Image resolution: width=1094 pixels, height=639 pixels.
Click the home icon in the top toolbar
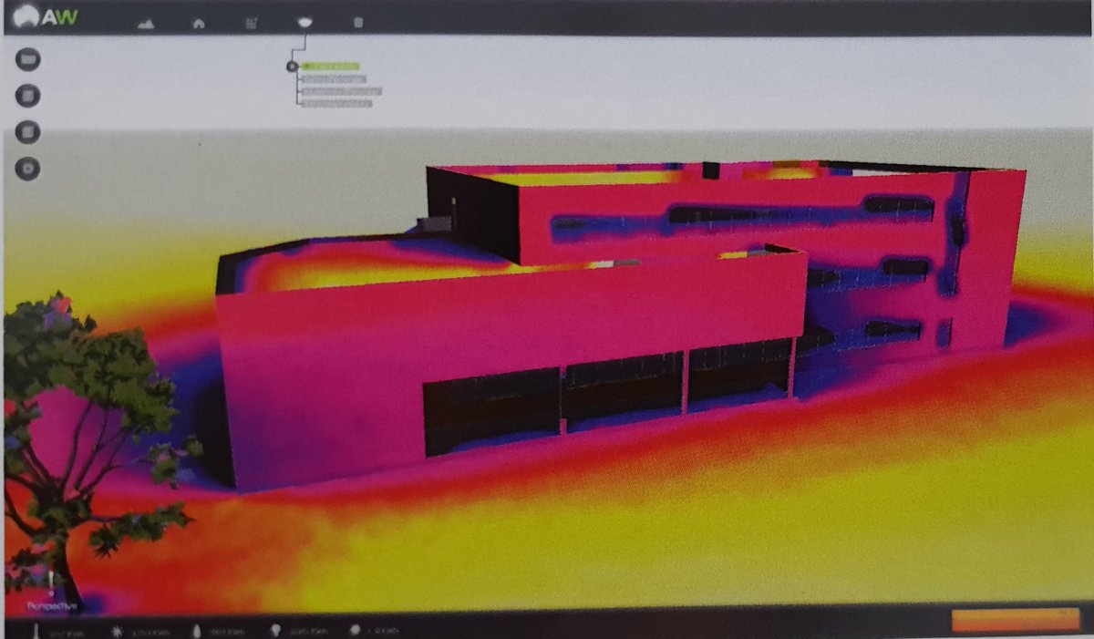pyautogui.click(x=199, y=23)
